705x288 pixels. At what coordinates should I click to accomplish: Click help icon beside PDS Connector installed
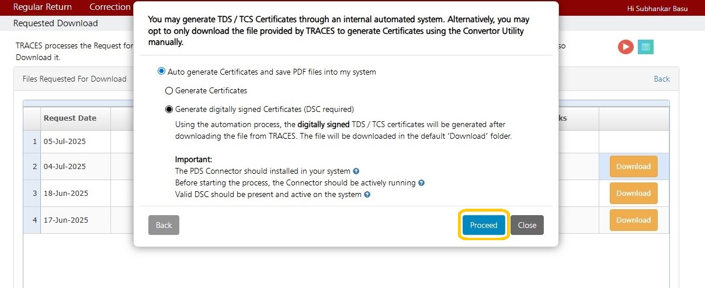coord(356,171)
